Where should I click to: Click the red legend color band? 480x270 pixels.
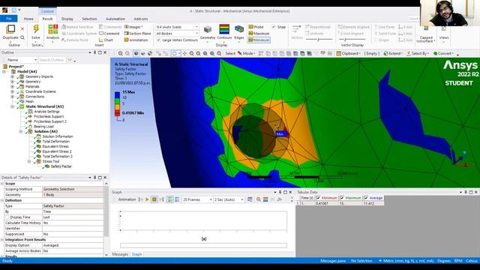[x=117, y=112]
